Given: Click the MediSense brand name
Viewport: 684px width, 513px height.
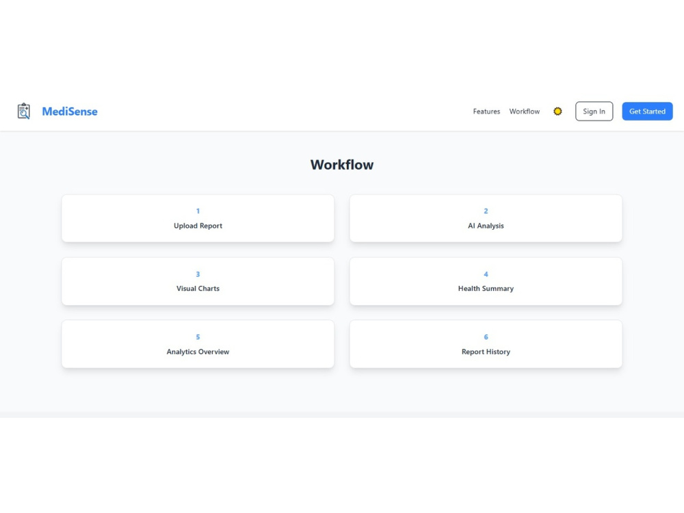Looking at the screenshot, I should [70, 111].
